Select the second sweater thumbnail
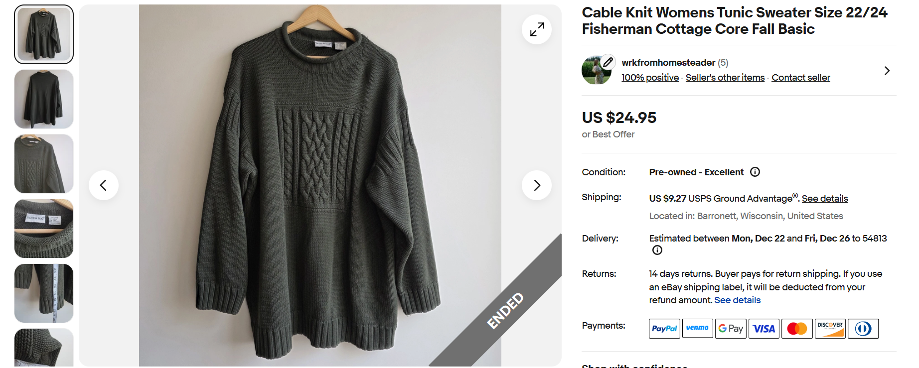Viewport: 919px width, 368px height. click(44, 99)
